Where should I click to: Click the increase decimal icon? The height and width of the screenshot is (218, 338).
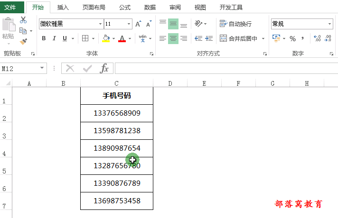[x=318, y=39]
